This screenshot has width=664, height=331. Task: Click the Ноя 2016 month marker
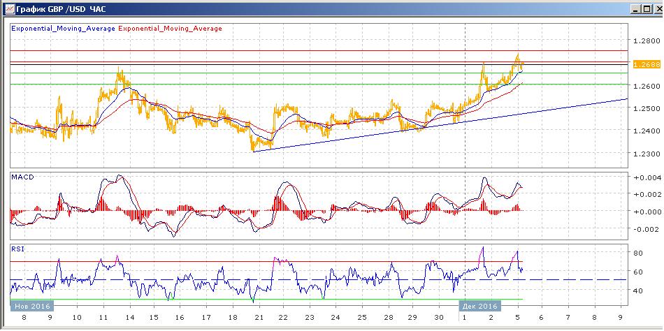coord(32,306)
